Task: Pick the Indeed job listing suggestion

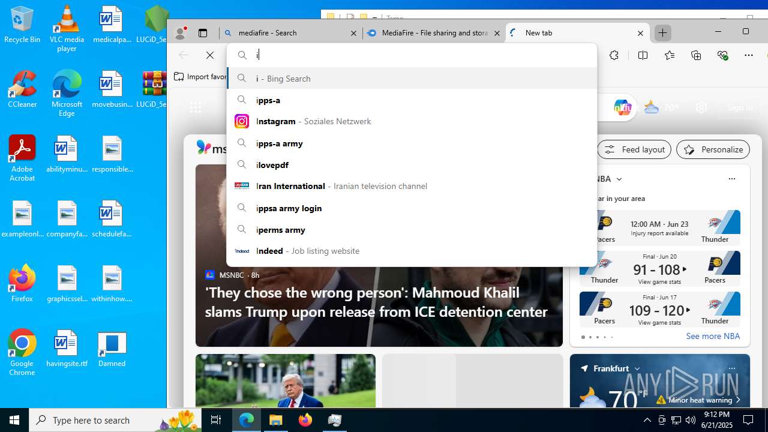Action: [x=412, y=251]
